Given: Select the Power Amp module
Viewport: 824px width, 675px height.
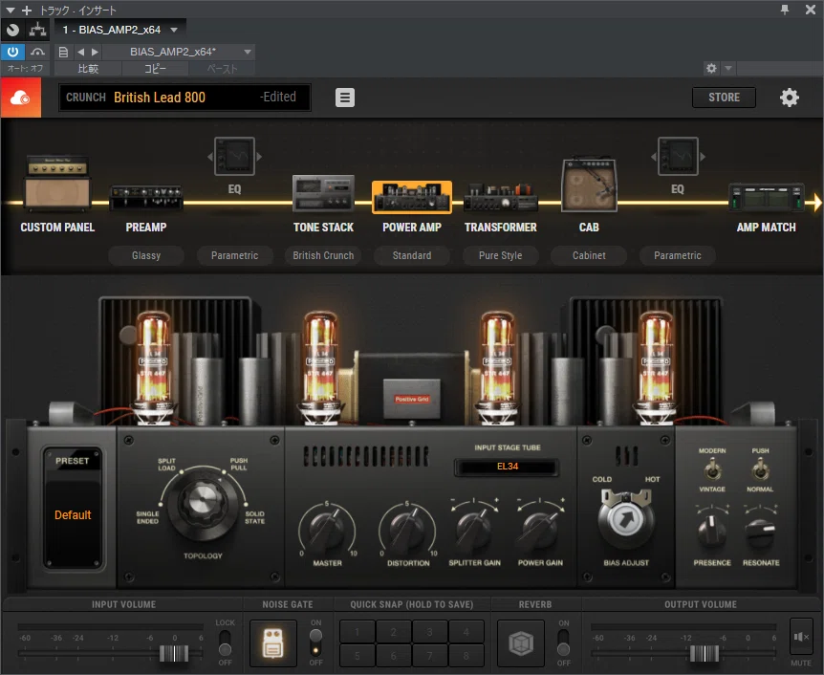Looking at the screenshot, I should click(411, 197).
